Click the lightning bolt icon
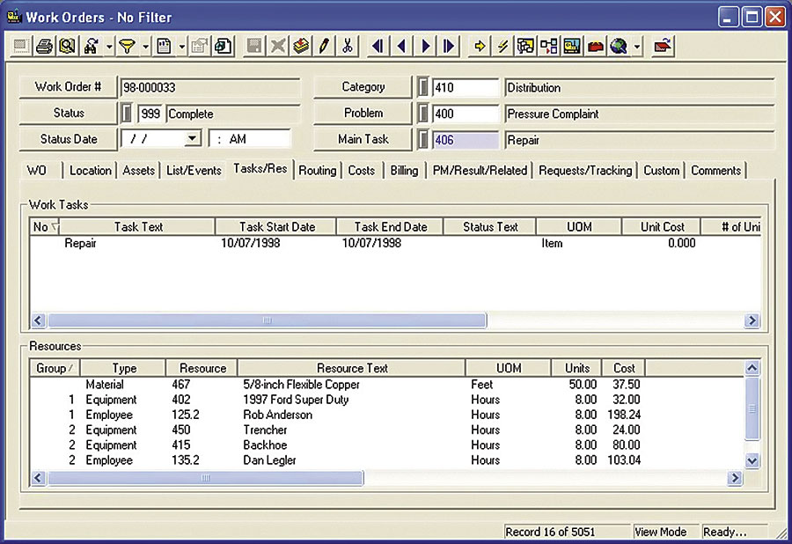The width and height of the screenshot is (792, 544). click(x=503, y=47)
